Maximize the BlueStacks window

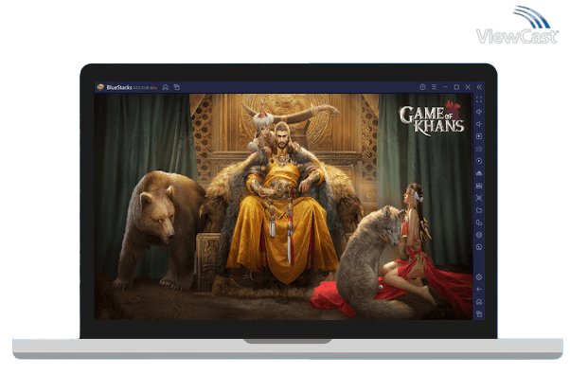(x=456, y=87)
